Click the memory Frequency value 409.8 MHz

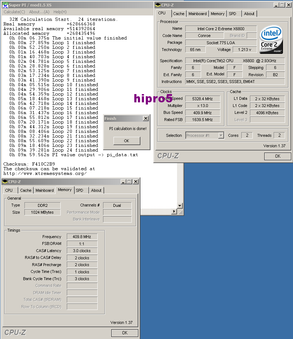[x=82, y=237]
